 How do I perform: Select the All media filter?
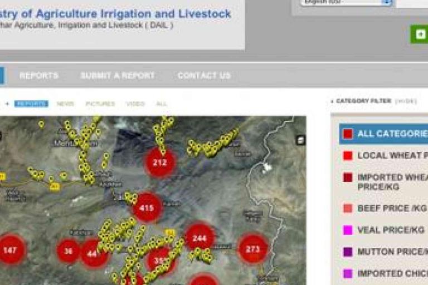[x=162, y=104]
